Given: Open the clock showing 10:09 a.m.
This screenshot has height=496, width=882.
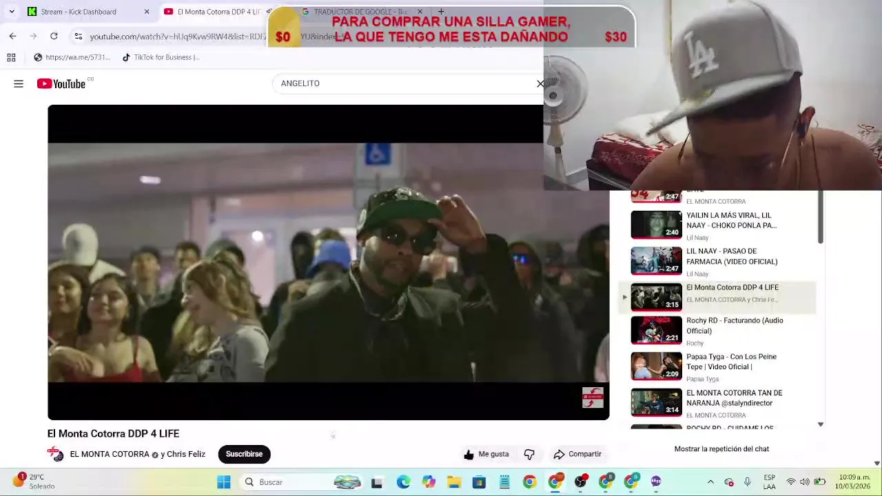Looking at the screenshot, I should [854, 482].
